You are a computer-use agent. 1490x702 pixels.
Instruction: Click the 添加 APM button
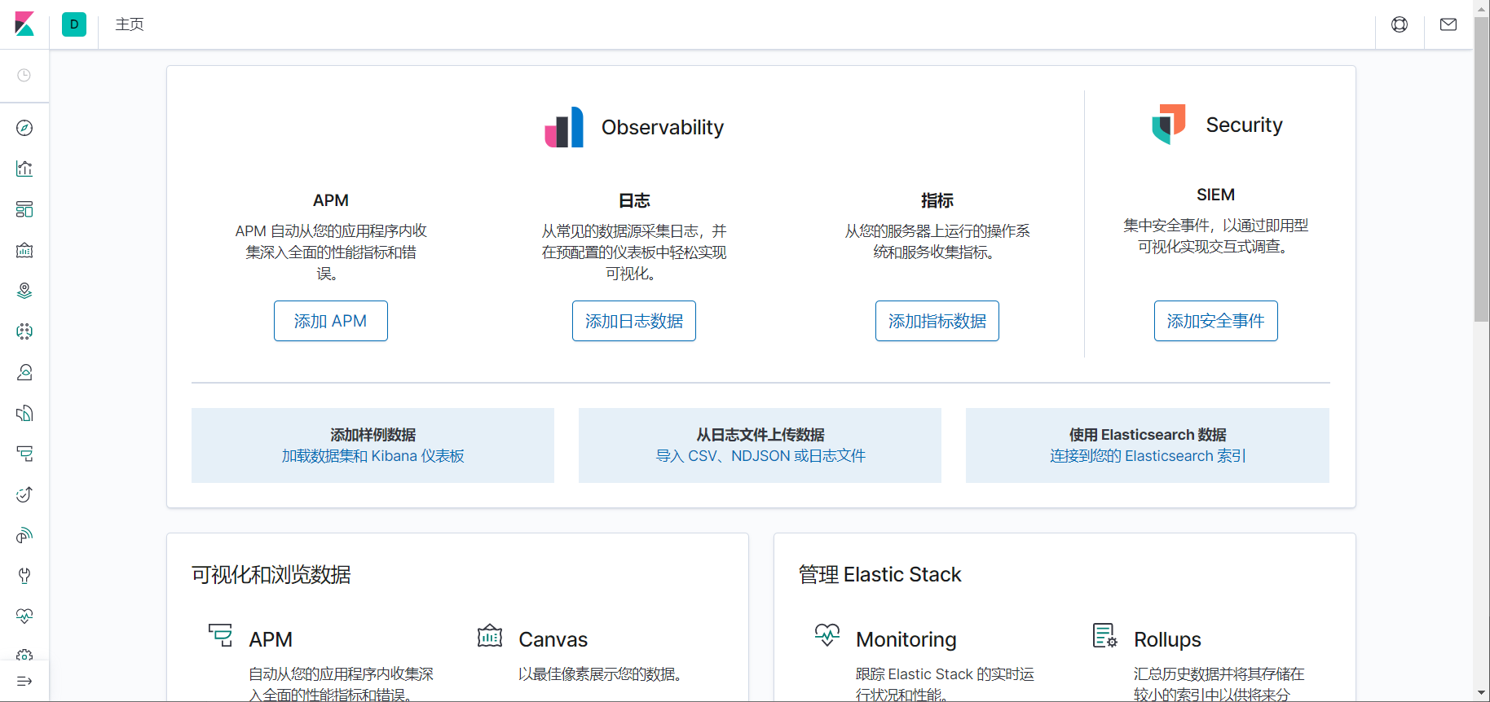click(331, 321)
